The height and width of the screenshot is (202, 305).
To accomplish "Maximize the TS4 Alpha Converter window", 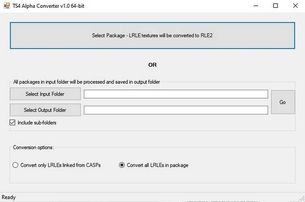I will (x=276, y=6).
